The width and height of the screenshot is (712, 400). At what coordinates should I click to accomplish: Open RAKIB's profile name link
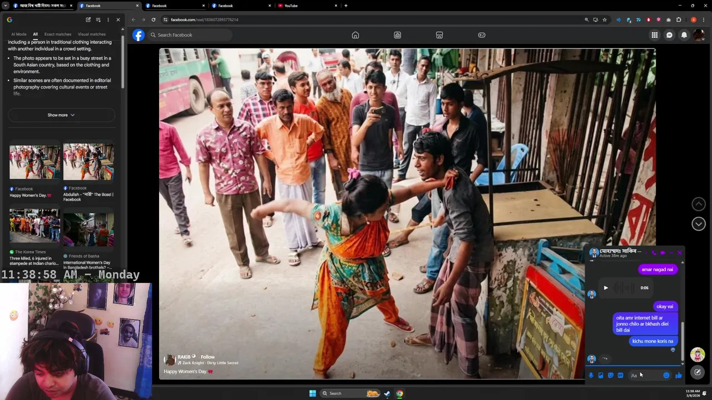click(184, 357)
